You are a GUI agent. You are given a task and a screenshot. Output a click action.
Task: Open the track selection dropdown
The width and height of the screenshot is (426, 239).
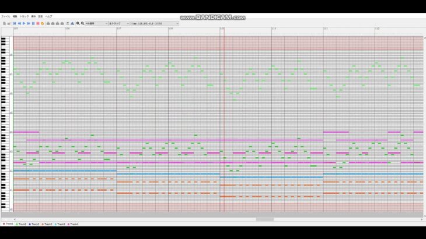[x=119, y=23]
